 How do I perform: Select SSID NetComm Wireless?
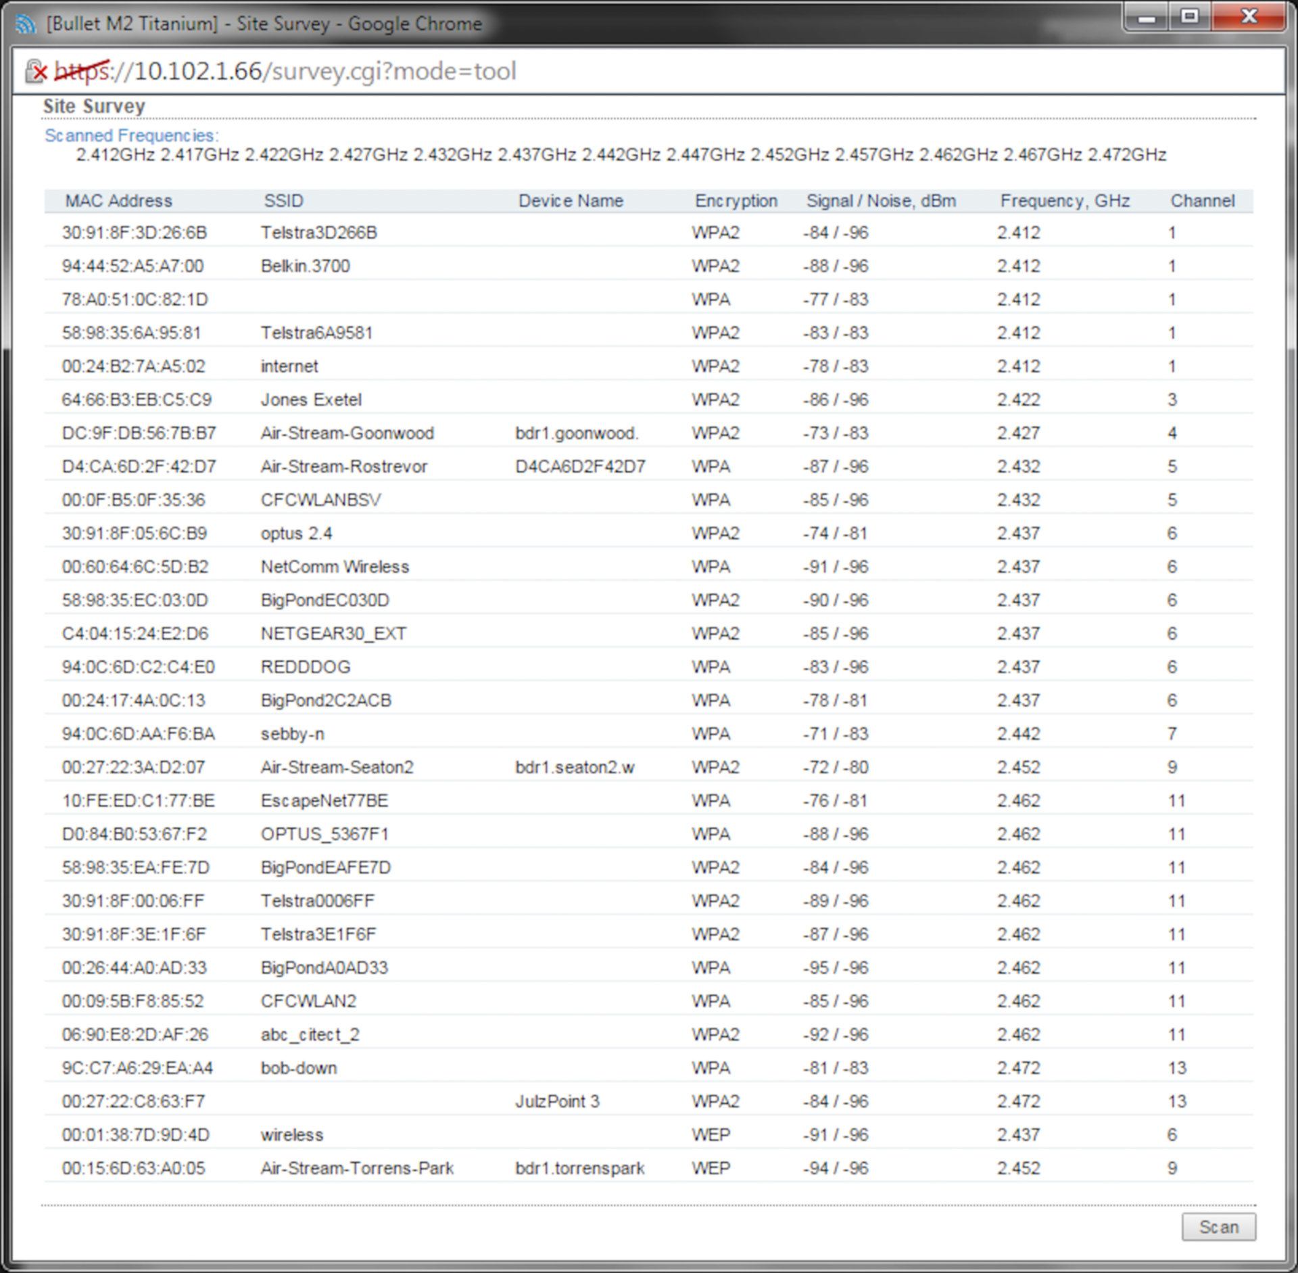tap(335, 567)
